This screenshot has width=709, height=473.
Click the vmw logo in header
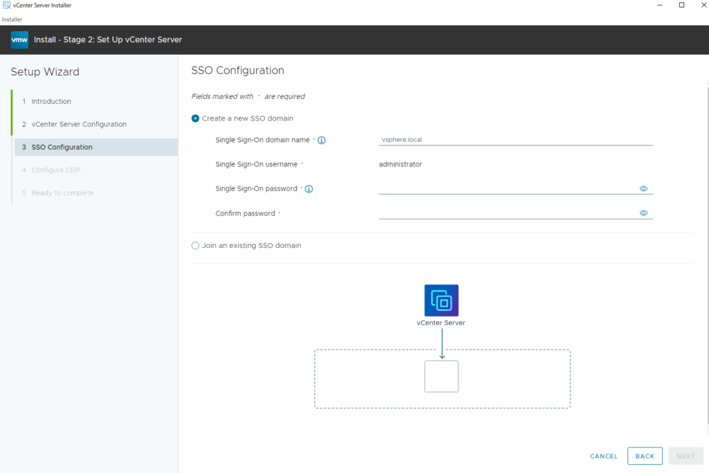click(x=19, y=40)
